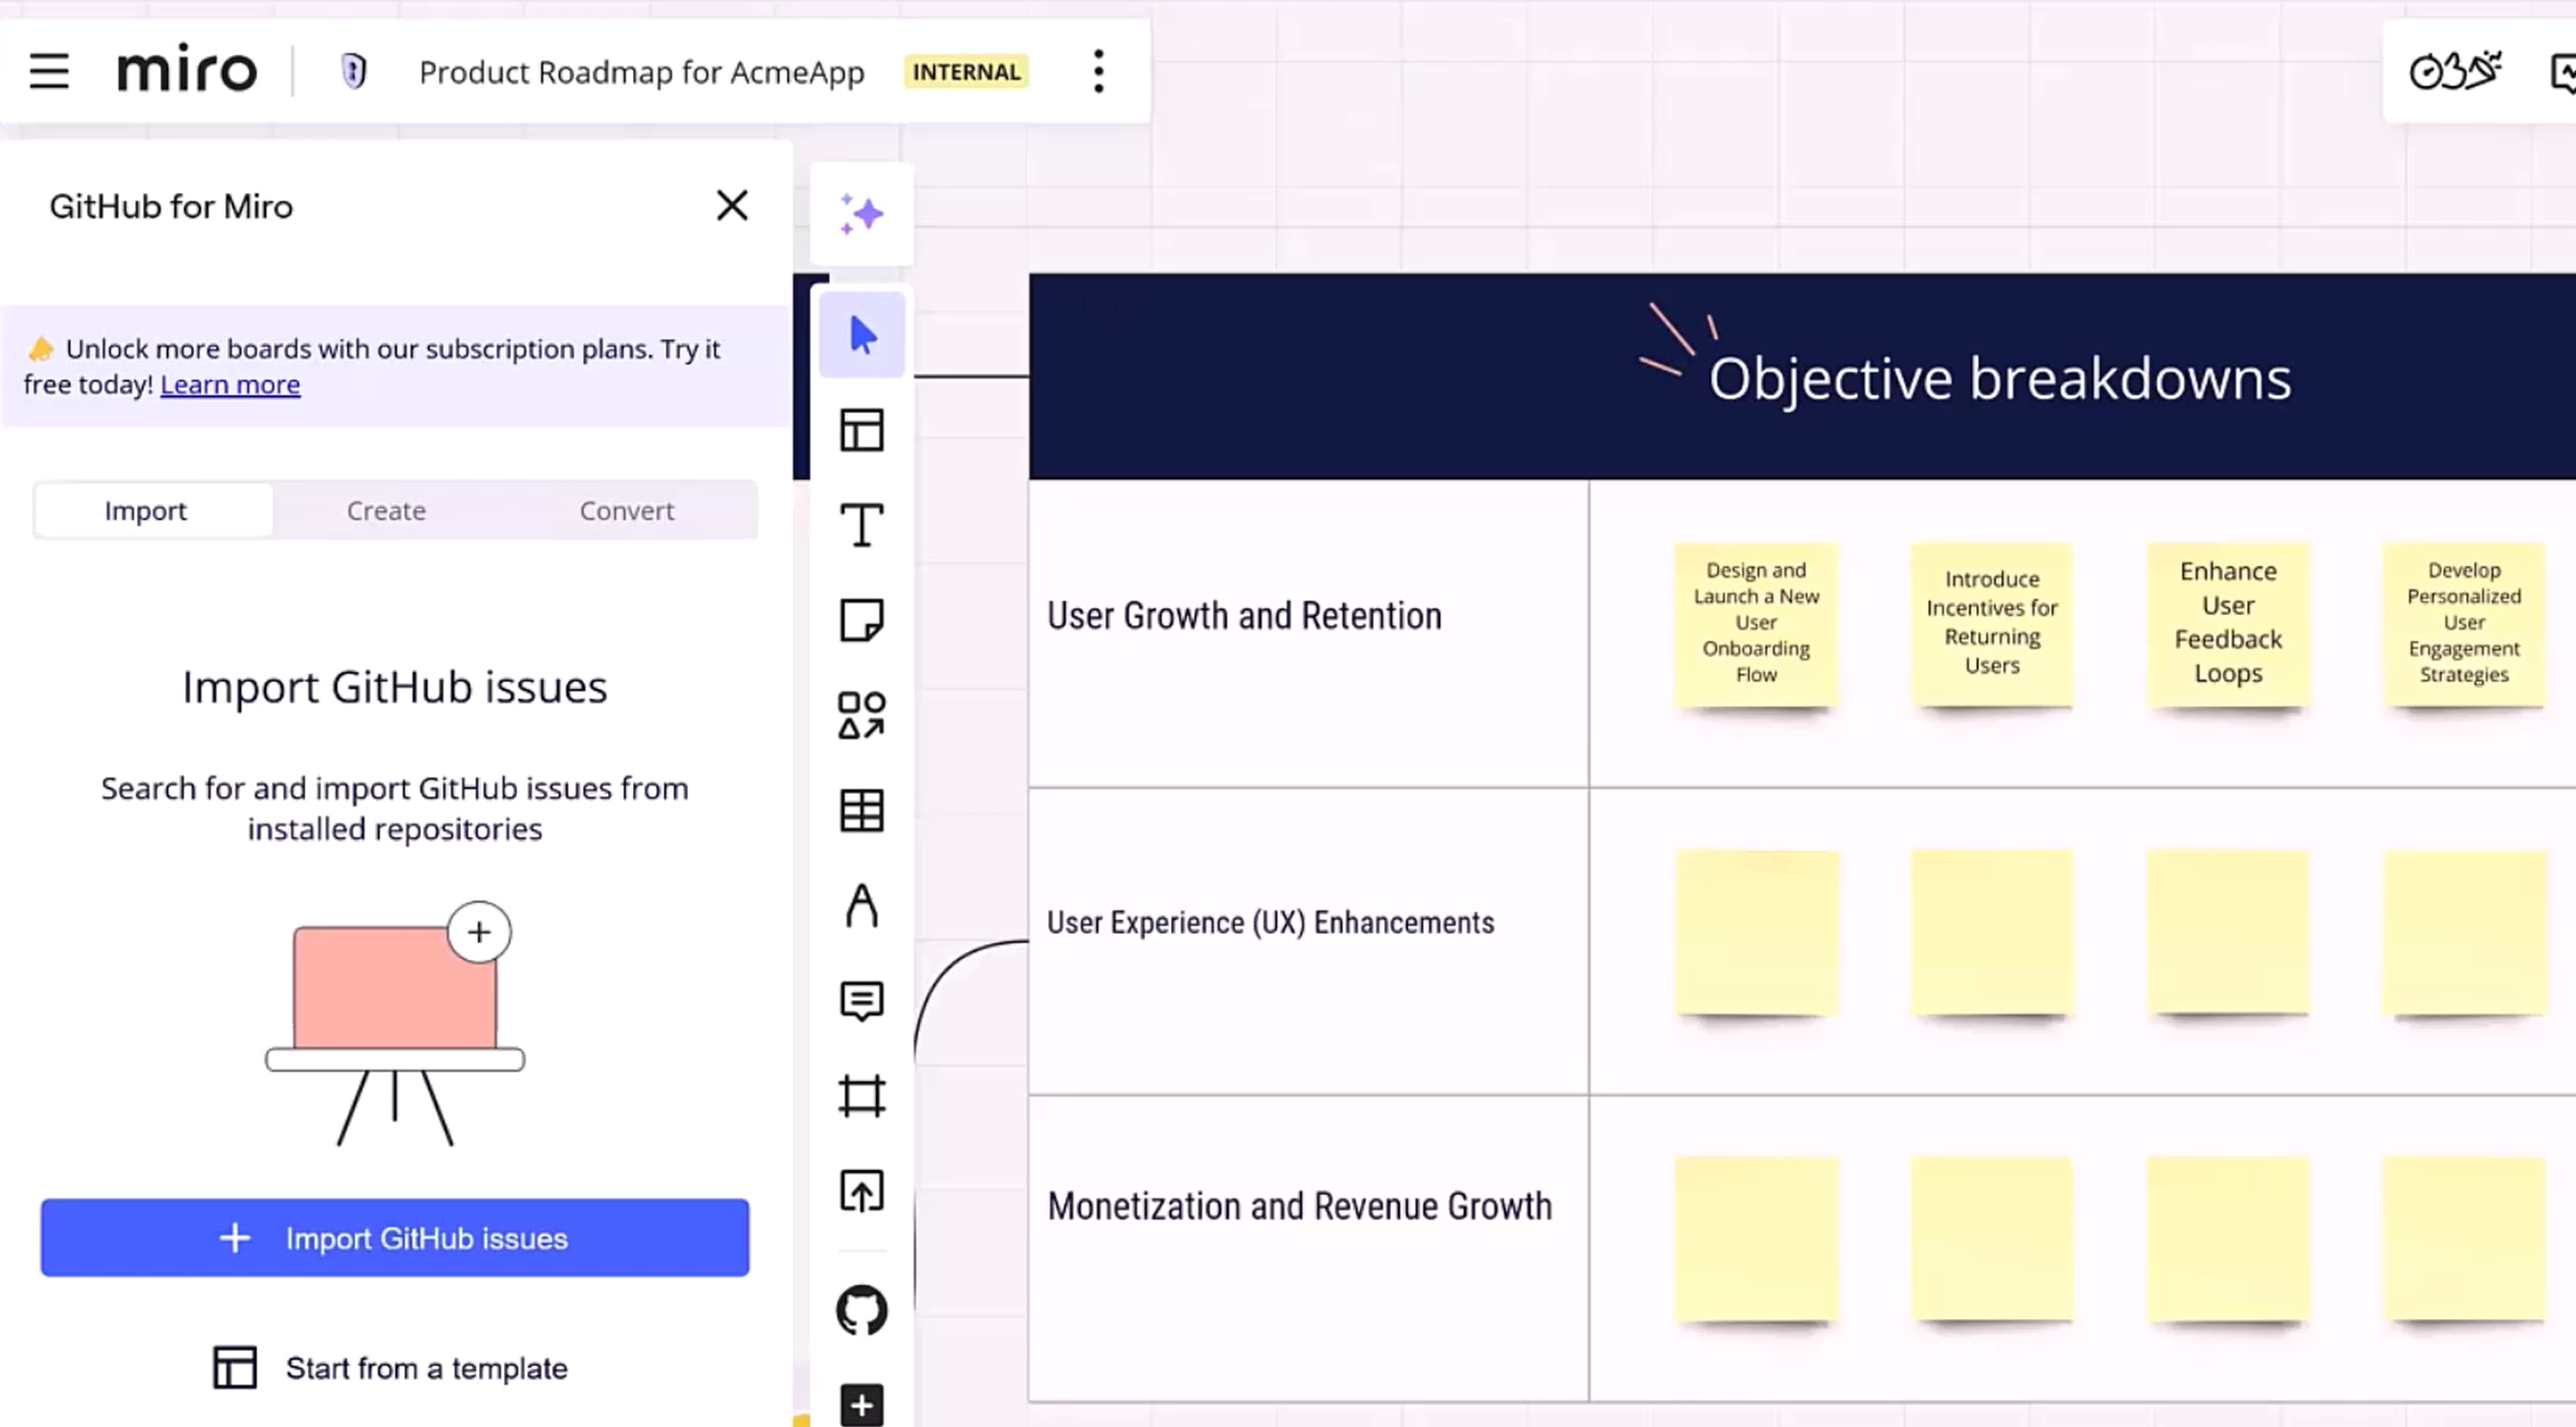Switch to the Convert tab

627,511
